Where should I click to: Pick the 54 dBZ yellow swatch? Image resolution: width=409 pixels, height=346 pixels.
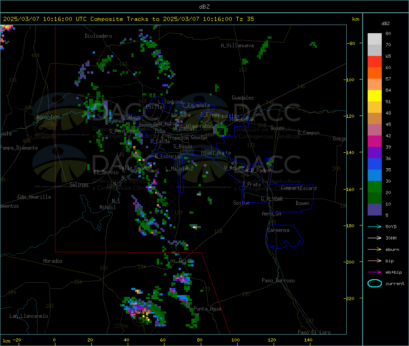(x=374, y=95)
